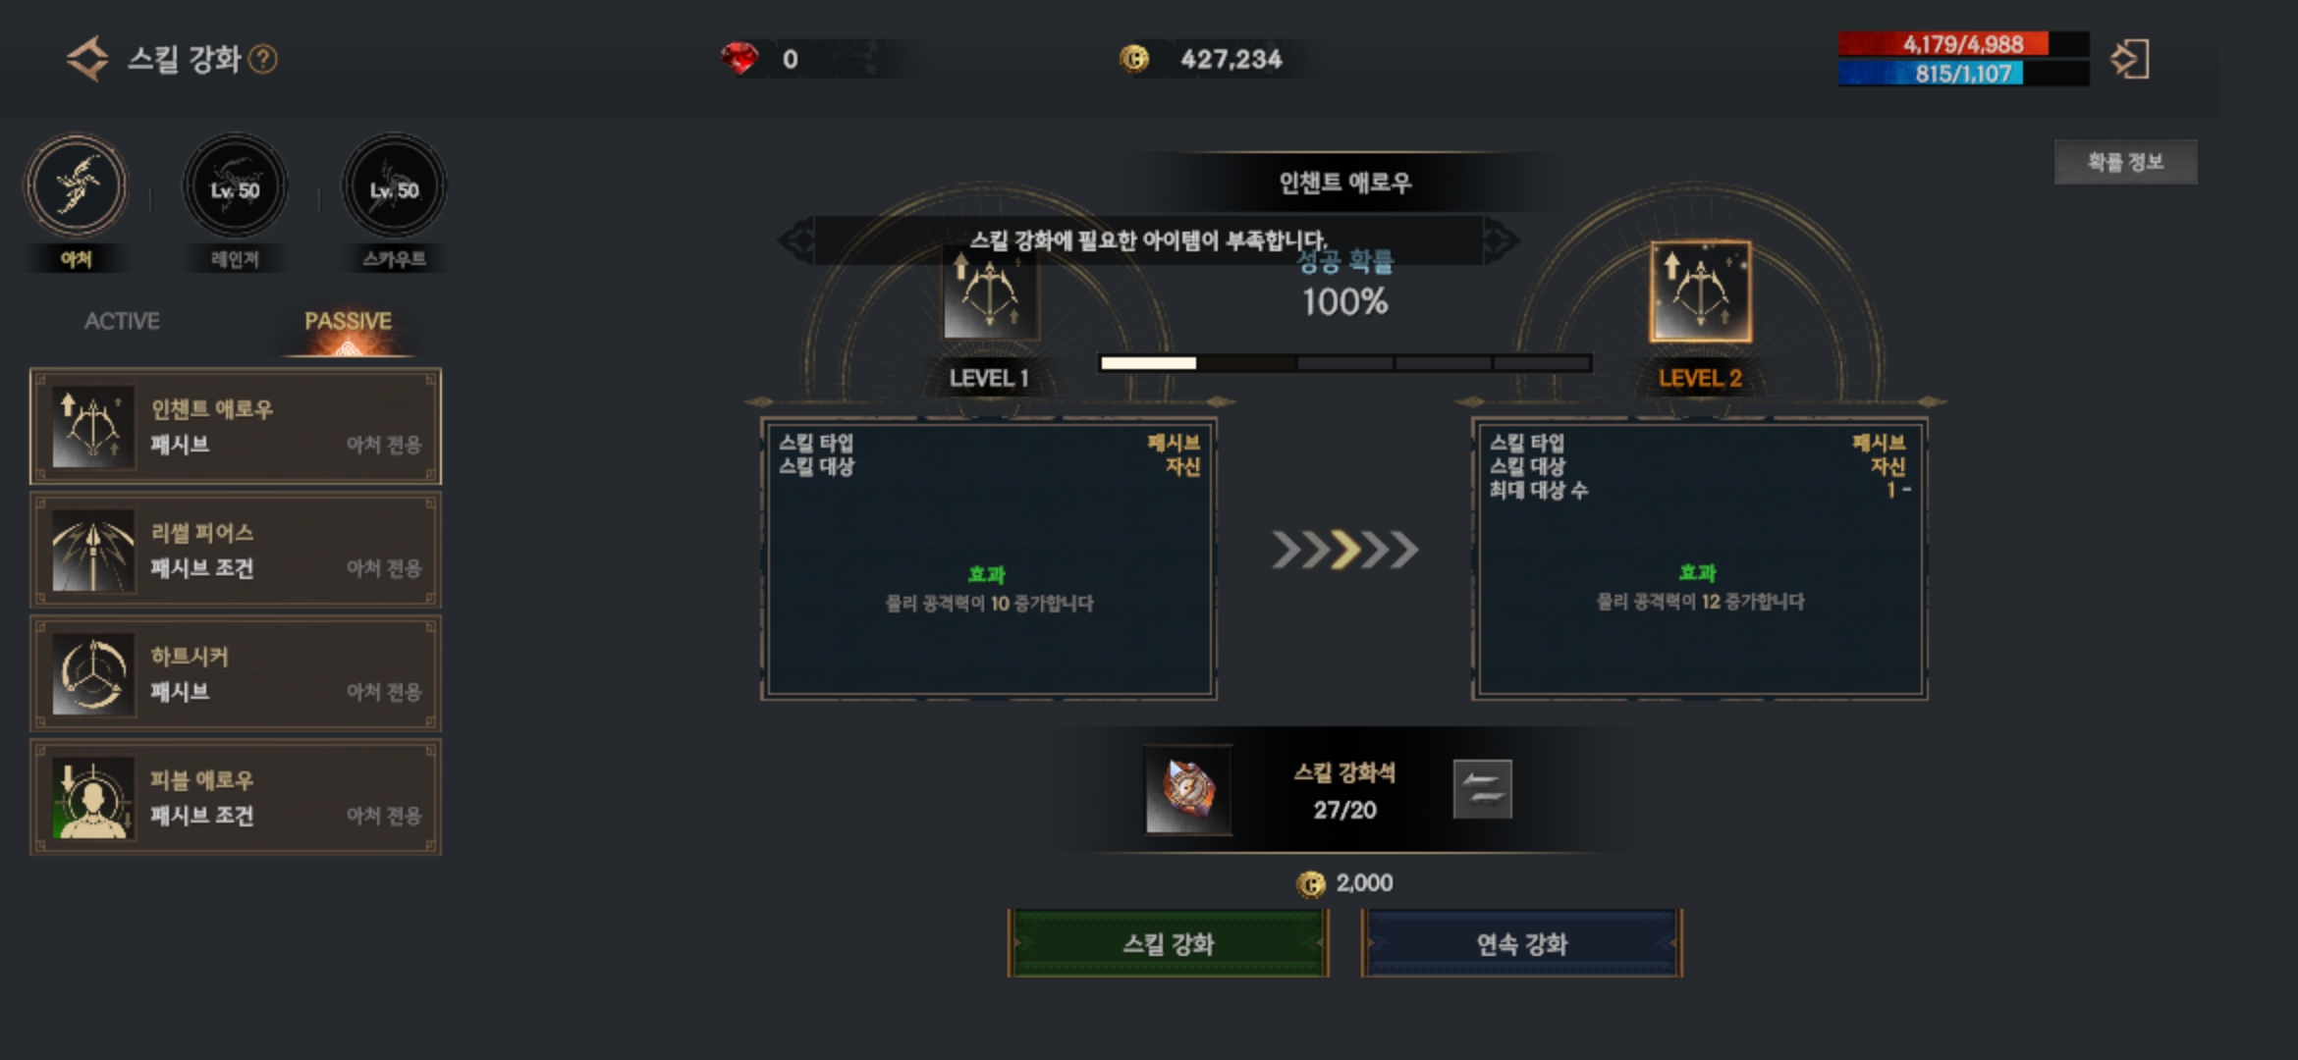The width and height of the screenshot is (2298, 1060).
Task: Select the 아처 class icon
Action: tap(76, 185)
